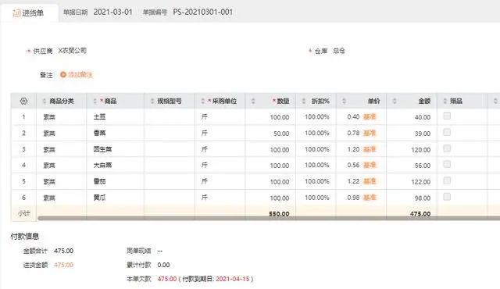The width and height of the screenshot is (500, 289).
Task: Open the table column settings gear
Action: point(23,101)
